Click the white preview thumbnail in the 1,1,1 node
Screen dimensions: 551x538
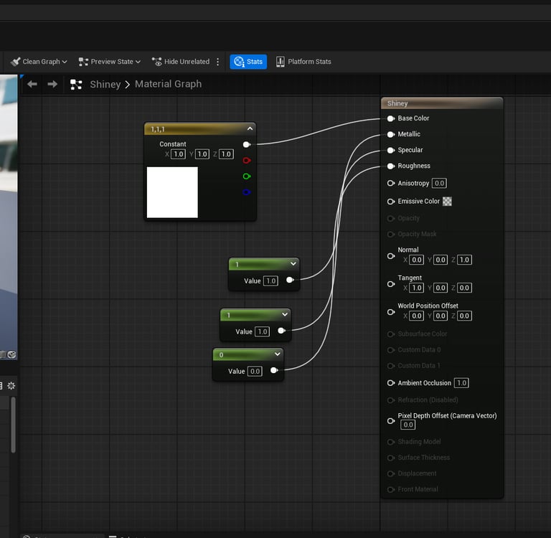pos(172,192)
